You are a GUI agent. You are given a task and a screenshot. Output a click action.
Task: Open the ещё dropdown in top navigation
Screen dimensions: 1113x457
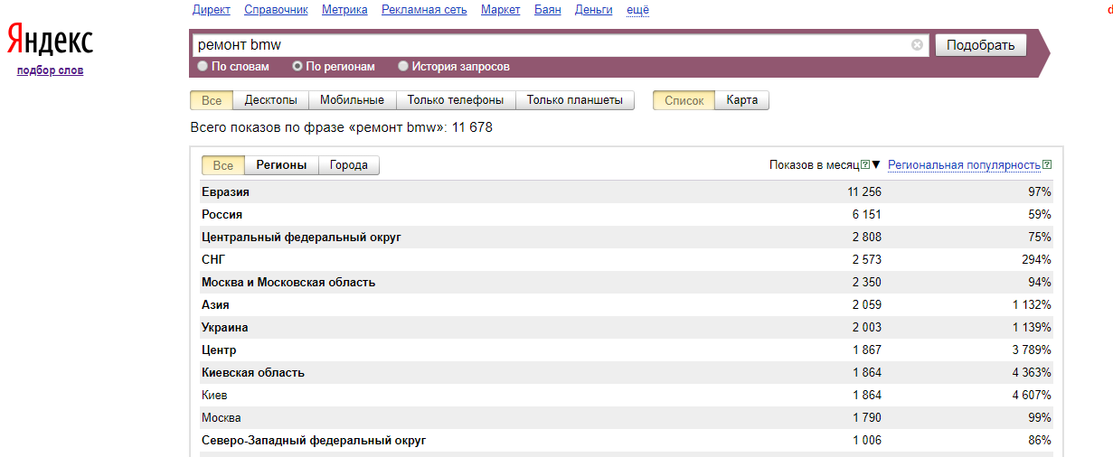coord(637,10)
